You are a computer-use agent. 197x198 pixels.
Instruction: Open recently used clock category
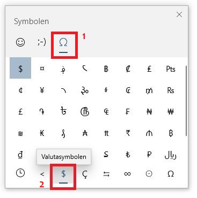(x=20, y=173)
